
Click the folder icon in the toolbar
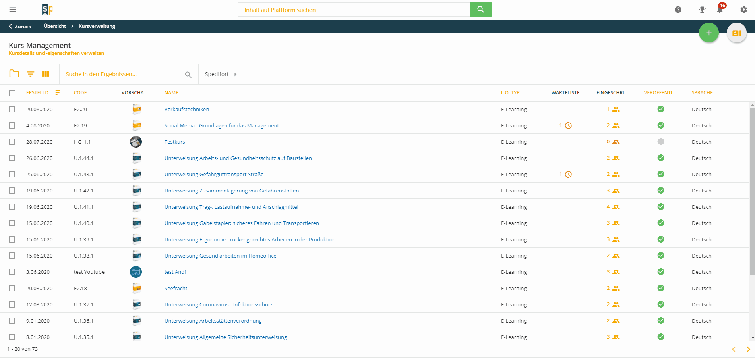(x=14, y=74)
